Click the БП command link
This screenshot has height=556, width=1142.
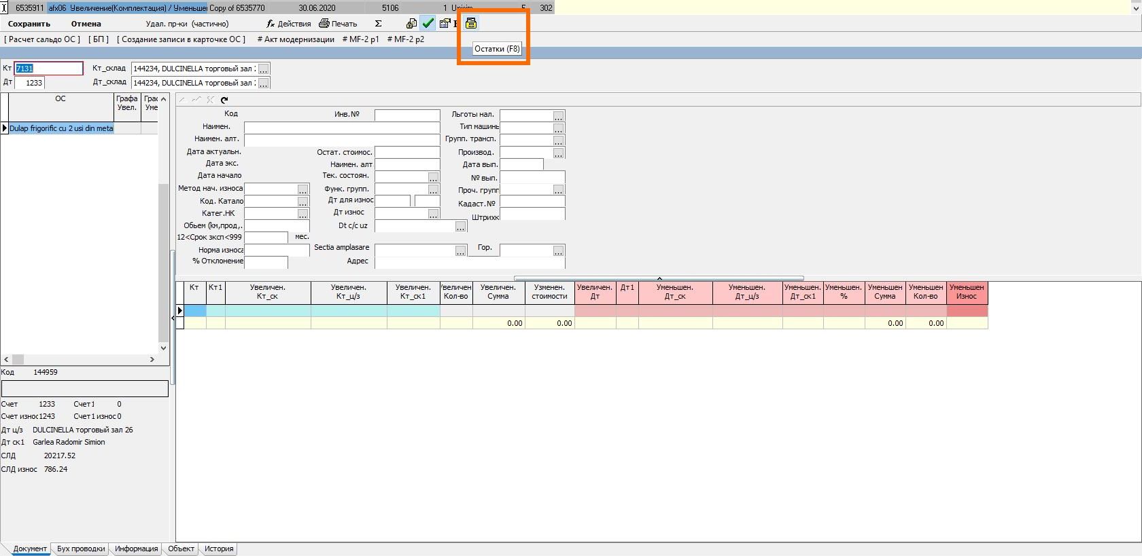[x=99, y=39]
